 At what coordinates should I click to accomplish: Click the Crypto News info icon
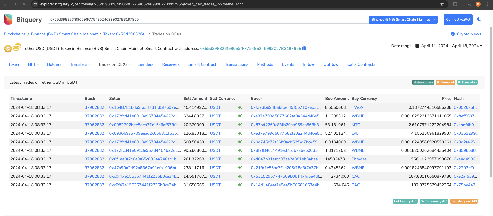[453, 34]
